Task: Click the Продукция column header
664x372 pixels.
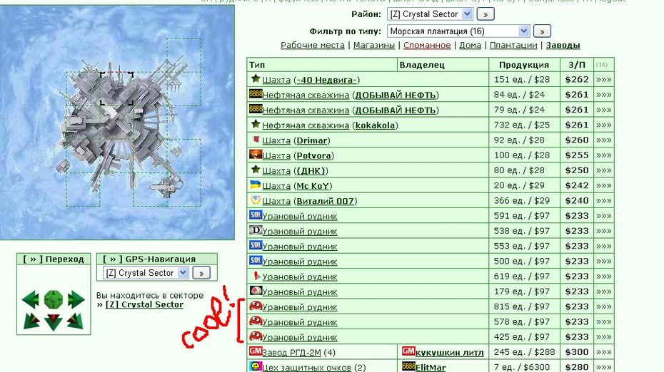Action: (524, 65)
